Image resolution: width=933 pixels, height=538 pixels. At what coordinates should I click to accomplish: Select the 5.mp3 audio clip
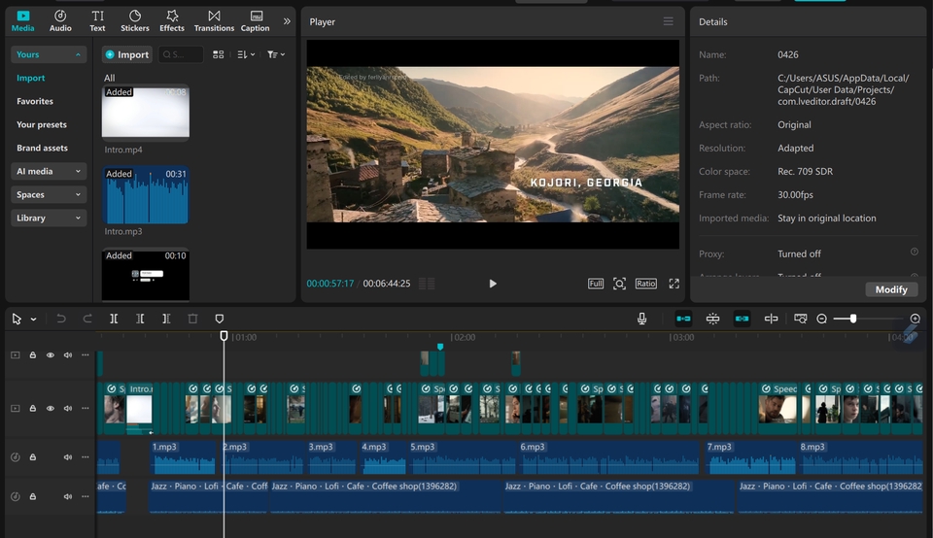click(461, 457)
